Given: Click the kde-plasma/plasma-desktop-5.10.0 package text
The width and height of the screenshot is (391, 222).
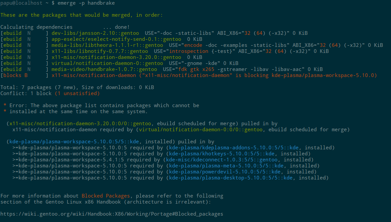Looking at the screenshot, I should click(231, 178).
